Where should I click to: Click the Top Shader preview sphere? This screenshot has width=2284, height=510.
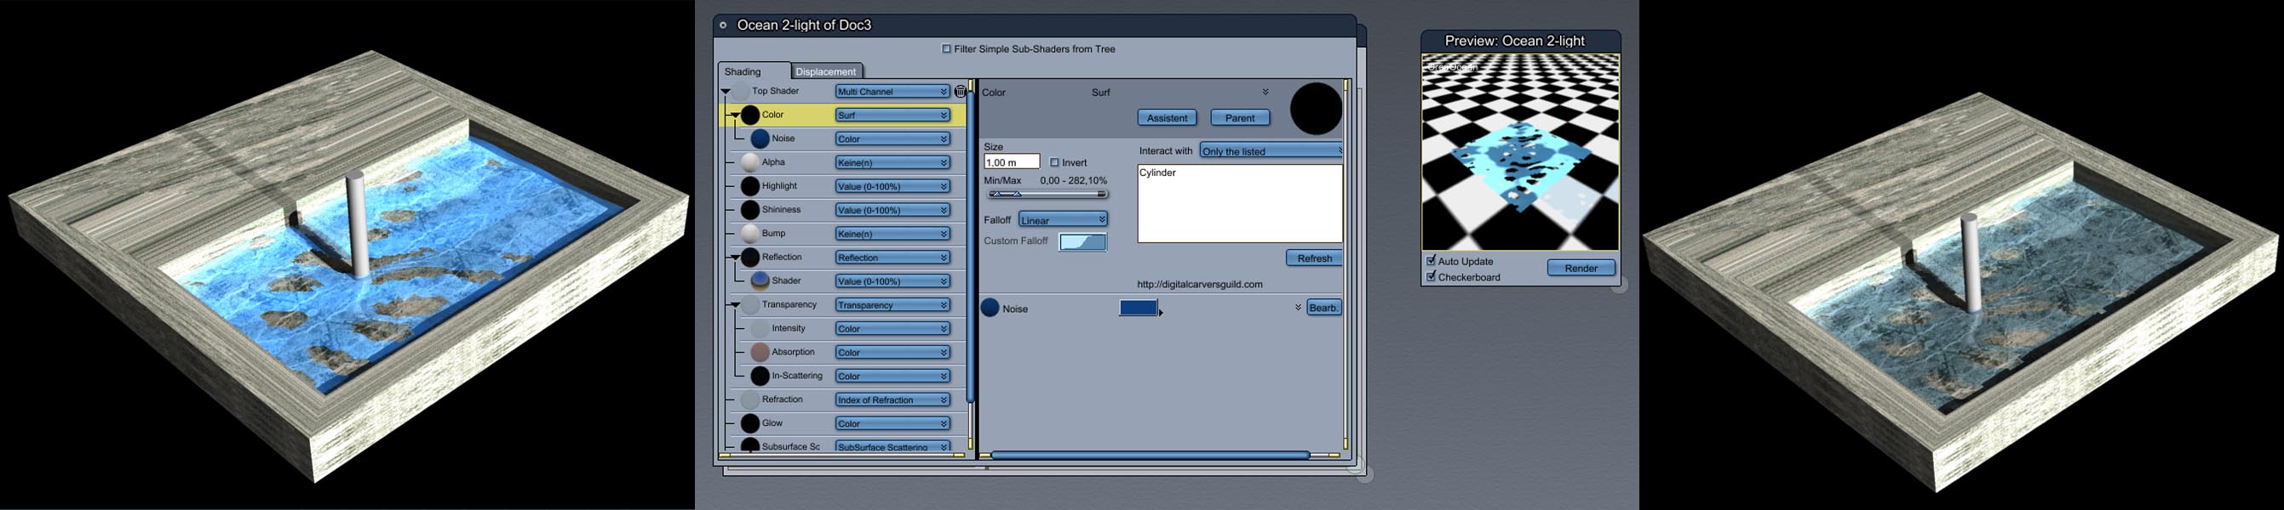(740, 91)
